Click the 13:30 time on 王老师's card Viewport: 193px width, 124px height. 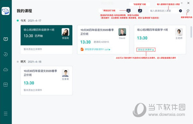coord(142,38)
